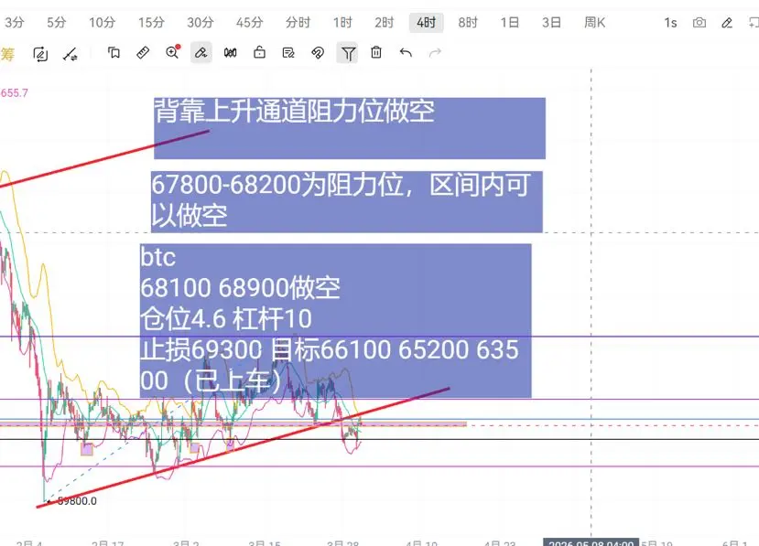This screenshot has width=759, height=546.
Task: Toggle the drawings lock icon
Action: coord(259,52)
